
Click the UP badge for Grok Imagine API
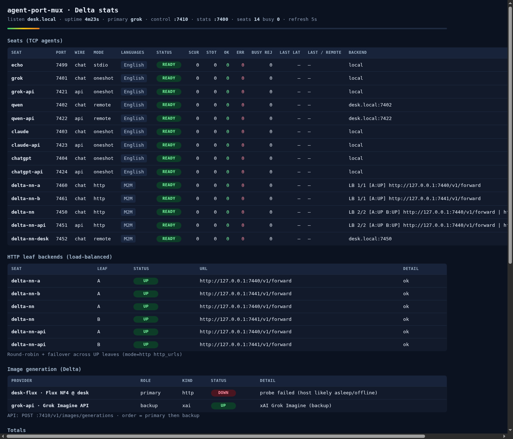[223, 406]
